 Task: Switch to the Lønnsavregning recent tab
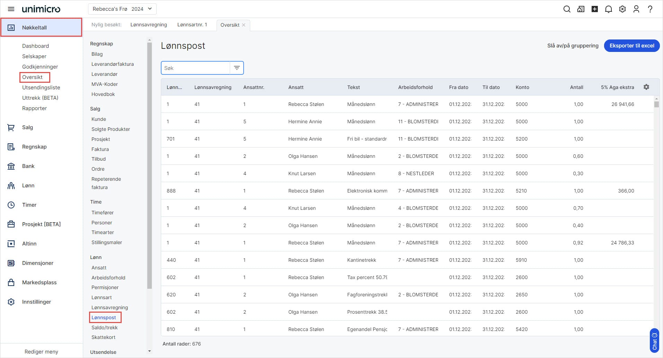[x=148, y=25]
